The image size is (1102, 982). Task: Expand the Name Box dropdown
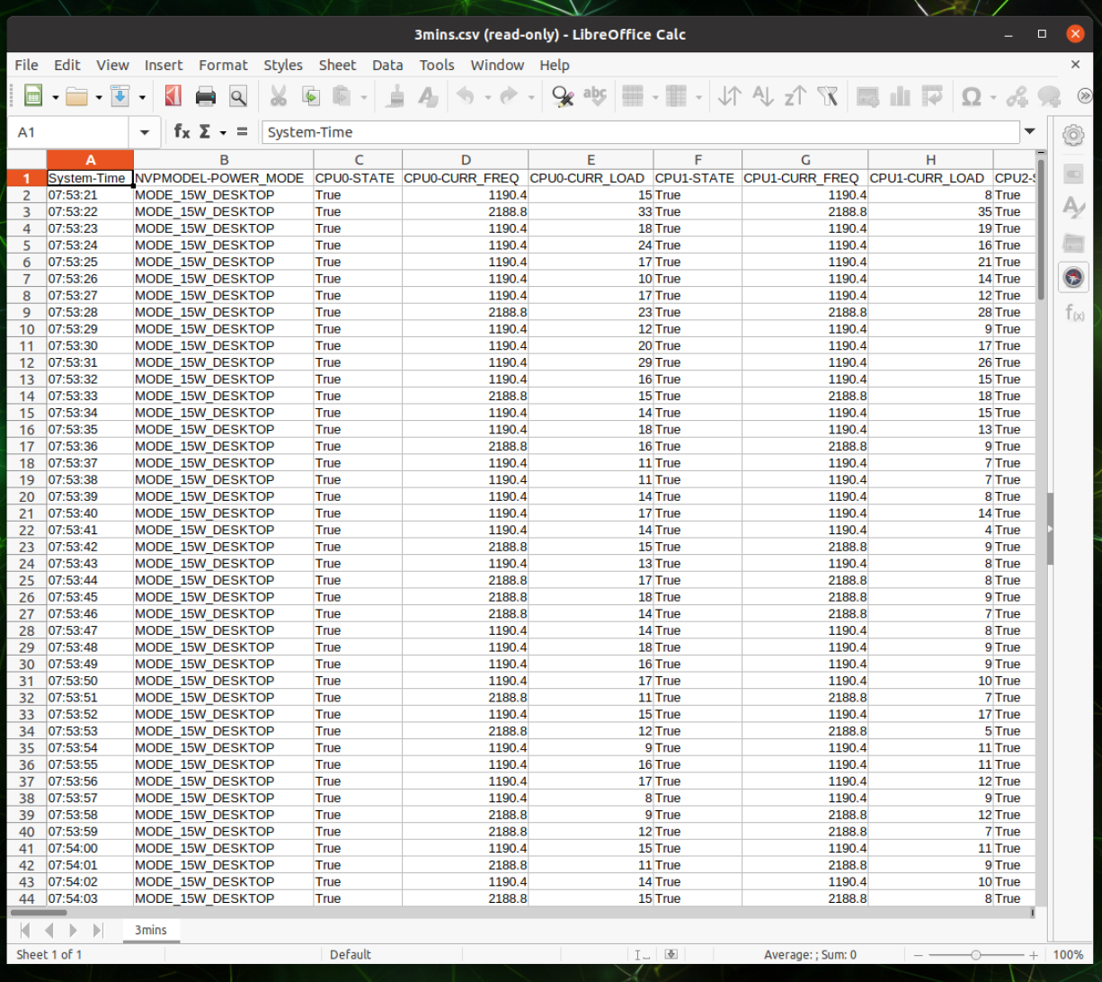144,131
